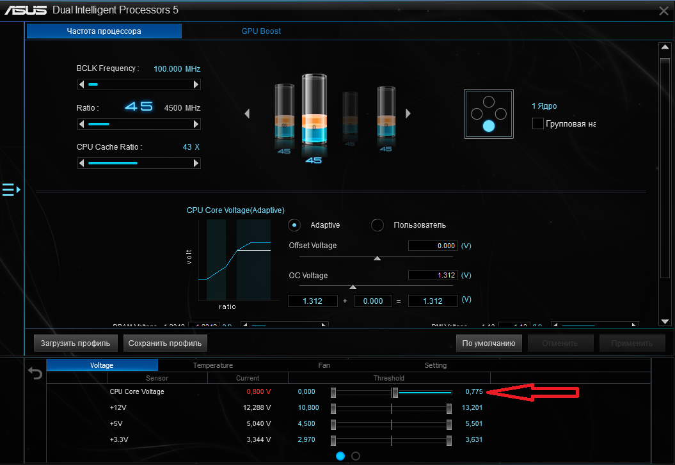Click the Offset Voltage slider handle
Viewport: 675px width, 465px height.
click(377, 258)
